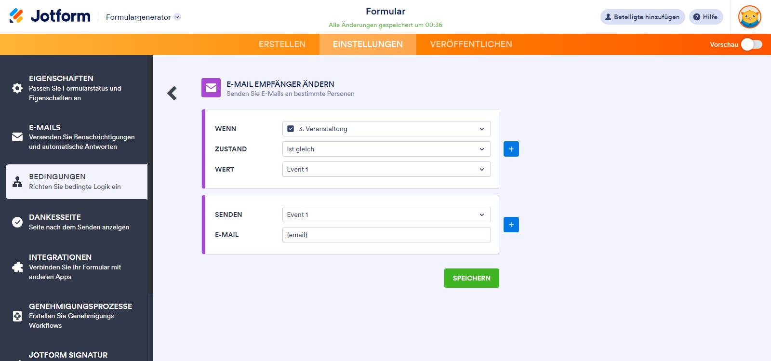
Task: Expand the WENN field dropdown
Action: pyautogui.click(x=386, y=129)
